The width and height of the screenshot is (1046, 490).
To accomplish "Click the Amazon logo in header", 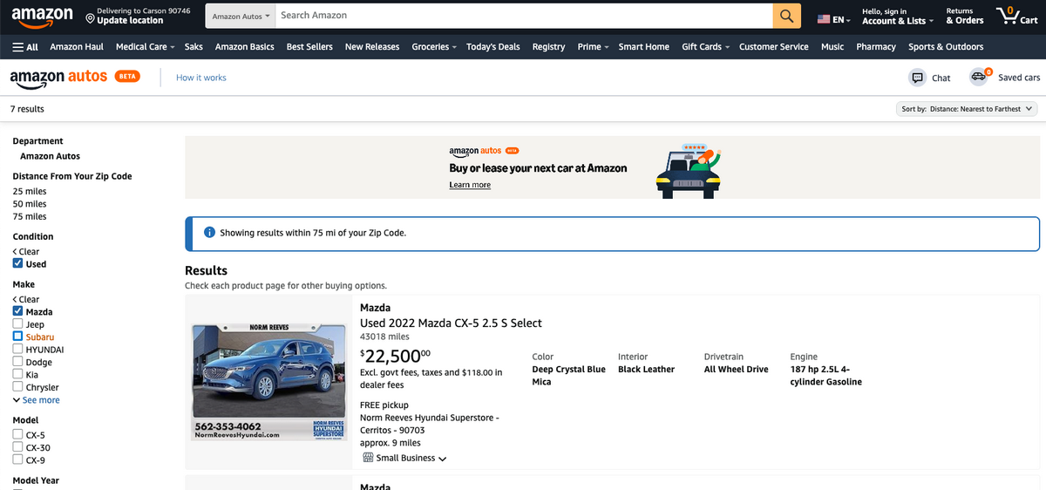I will [x=42, y=16].
